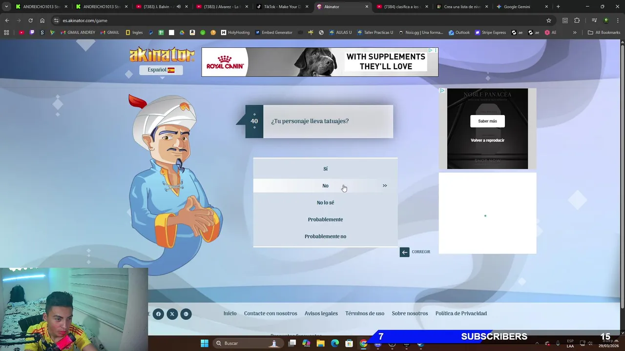Click the address bar with es.akinator.com/game
The width and height of the screenshot is (625, 351).
coord(303,20)
